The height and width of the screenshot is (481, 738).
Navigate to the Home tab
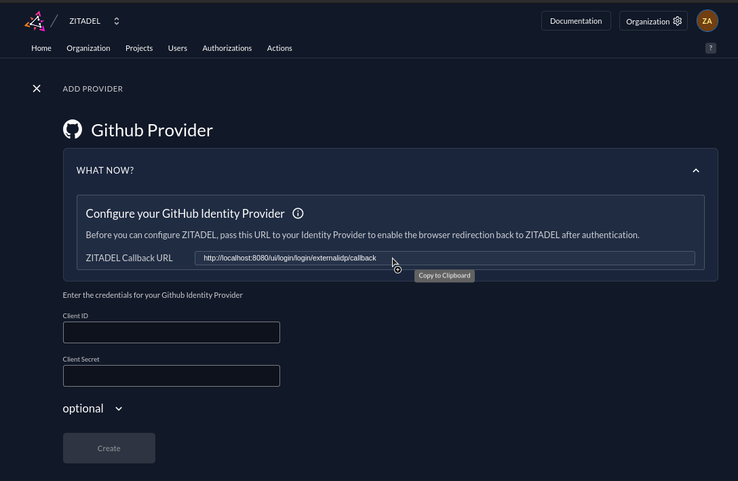pyautogui.click(x=41, y=47)
